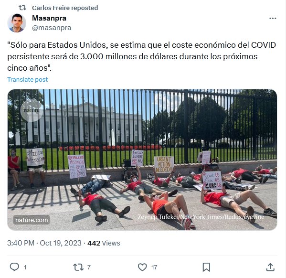Click the repost count number 7

89,267
